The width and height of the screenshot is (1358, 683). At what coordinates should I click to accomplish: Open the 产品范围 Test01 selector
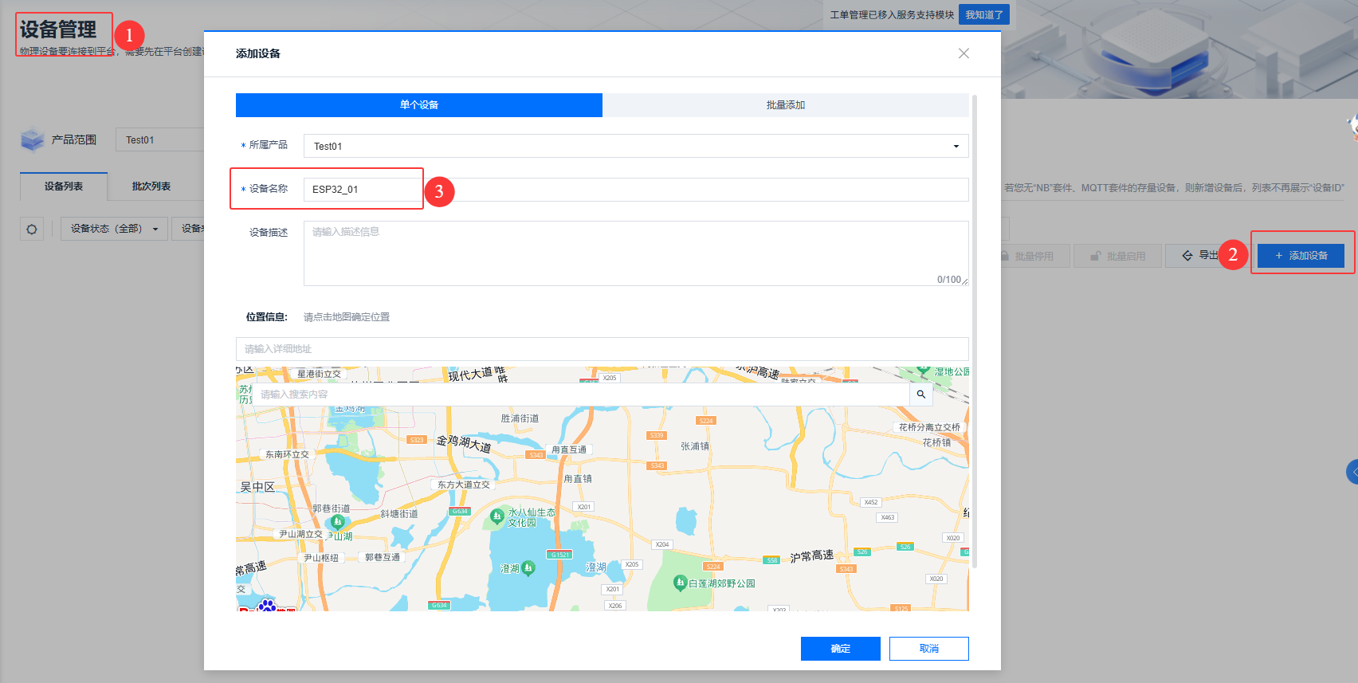pos(159,139)
